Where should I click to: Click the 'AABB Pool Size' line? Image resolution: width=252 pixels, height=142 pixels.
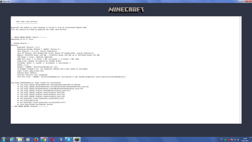pos(48,59)
